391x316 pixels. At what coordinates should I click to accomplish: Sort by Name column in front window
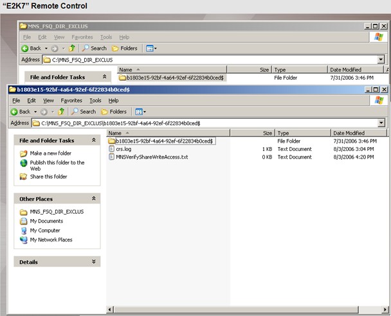click(x=168, y=133)
